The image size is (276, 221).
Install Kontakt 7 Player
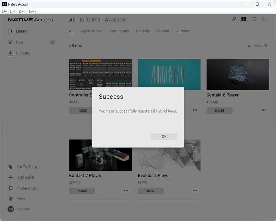[82, 191]
